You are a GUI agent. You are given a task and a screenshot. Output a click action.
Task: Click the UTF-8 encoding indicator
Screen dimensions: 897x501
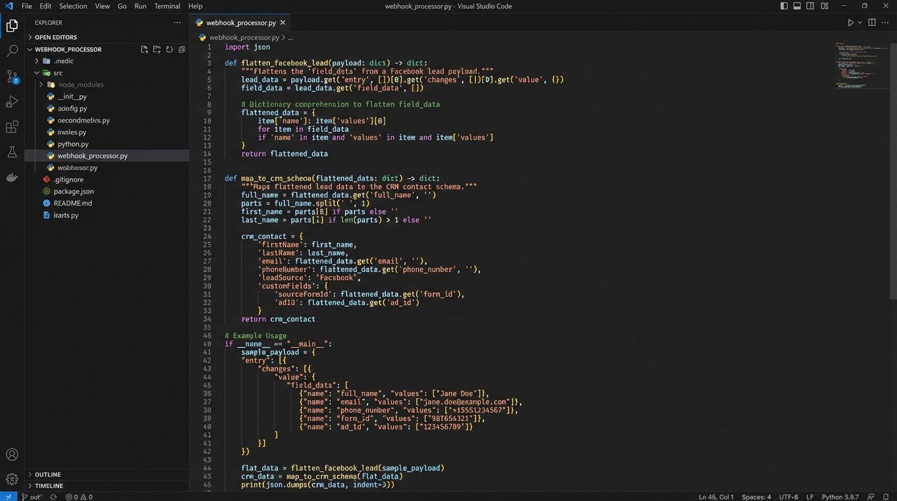pyautogui.click(x=787, y=497)
